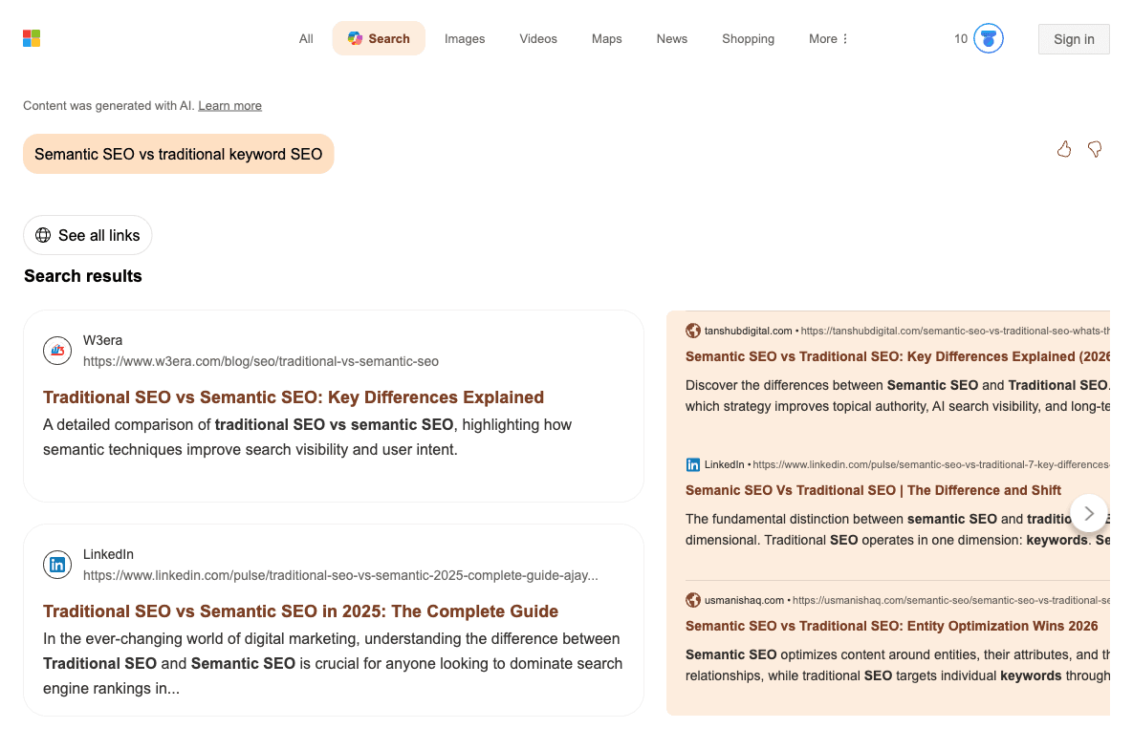The height and width of the screenshot is (750, 1133).
Task: Click the rewards count '10' text
Action: pos(960,39)
